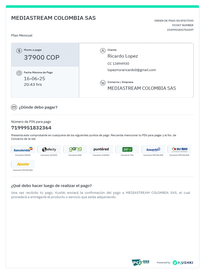The image size is (205, 273).
Task: Select the Puntored payment logo
Action: (101, 149)
